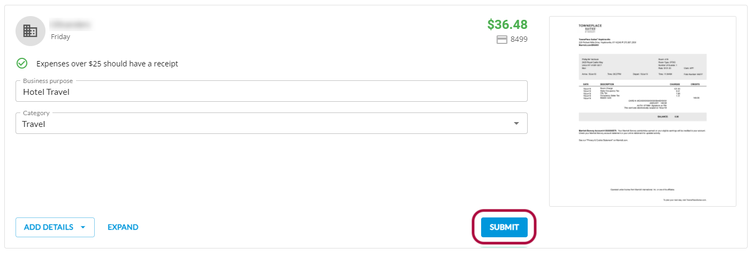This screenshot has width=753, height=256.
Task: Click the receipt policy message text
Action: 107,64
